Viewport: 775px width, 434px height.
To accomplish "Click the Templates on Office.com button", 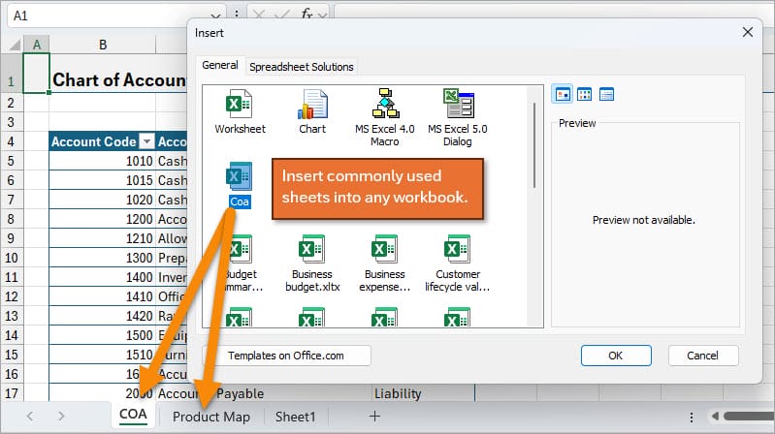I will tap(286, 356).
